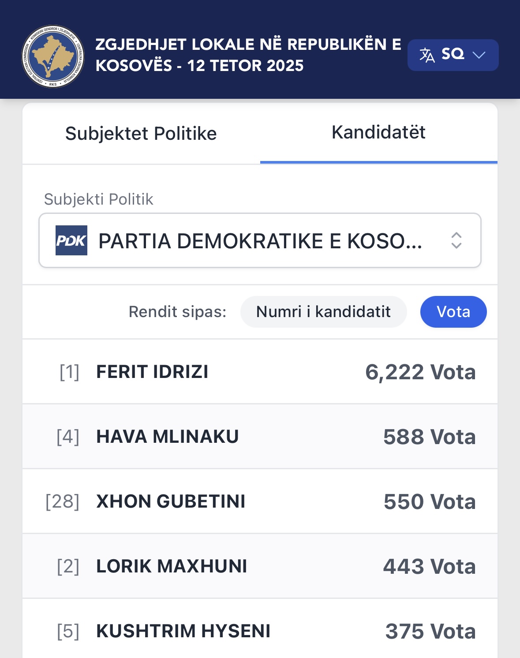Screen dimensions: 520x658
Task: Open the Subjekti Politik party selector
Action: [x=260, y=240]
